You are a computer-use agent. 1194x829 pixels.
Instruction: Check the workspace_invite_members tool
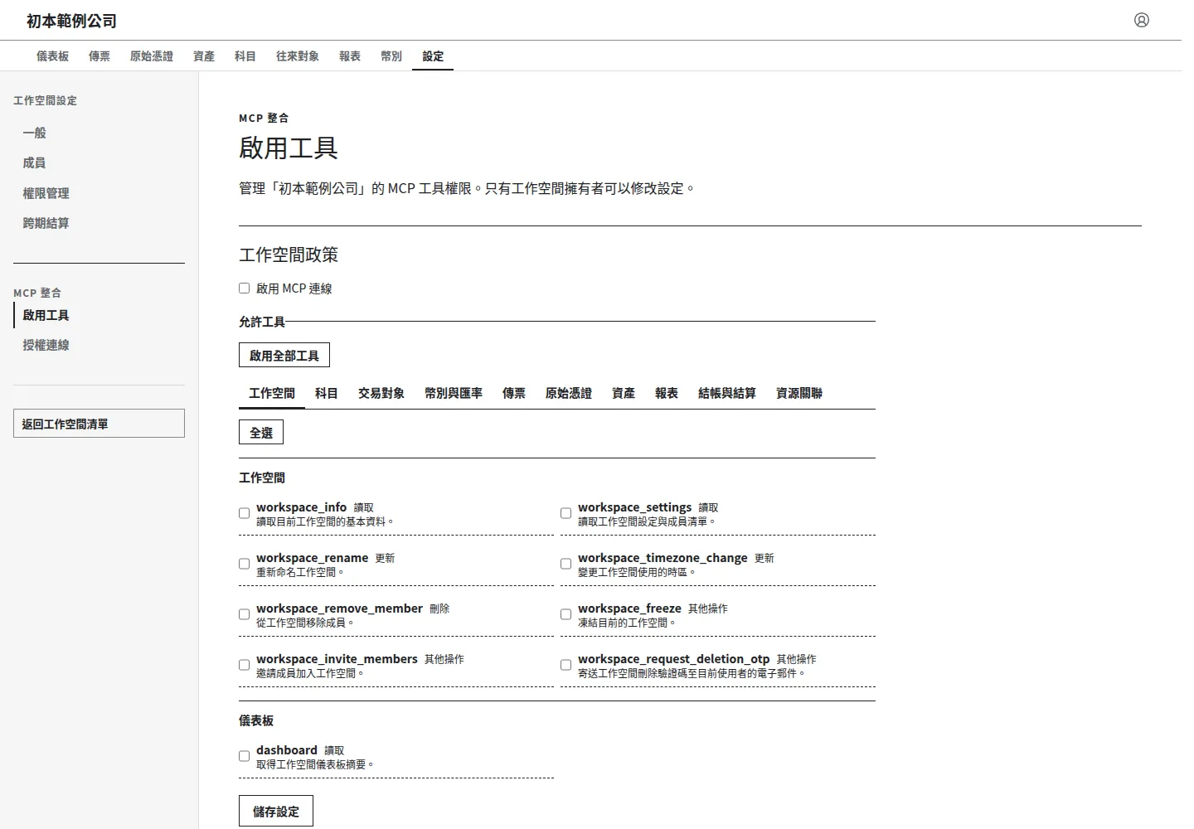point(244,665)
